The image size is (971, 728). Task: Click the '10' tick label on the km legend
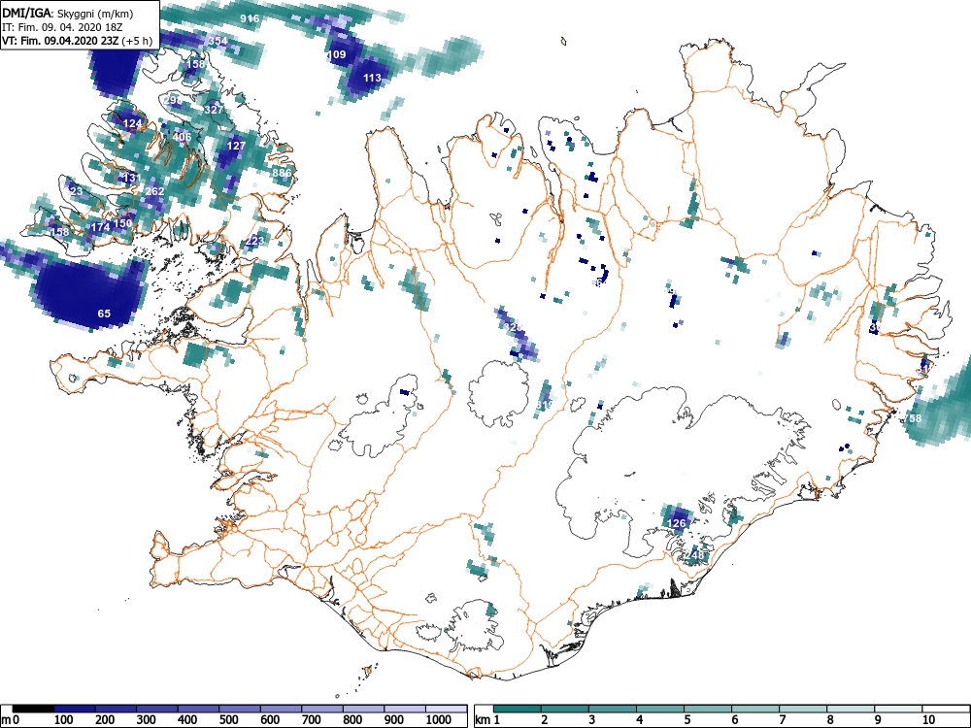pyautogui.click(x=928, y=720)
